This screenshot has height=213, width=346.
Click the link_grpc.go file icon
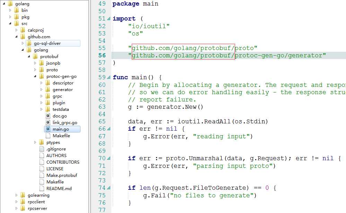pos(48,123)
